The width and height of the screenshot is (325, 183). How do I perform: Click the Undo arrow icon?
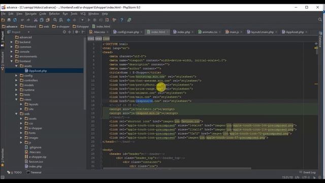(22, 20)
